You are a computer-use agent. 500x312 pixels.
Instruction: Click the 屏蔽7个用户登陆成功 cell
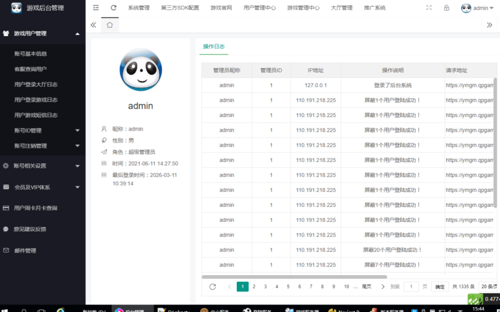pos(392,264)
